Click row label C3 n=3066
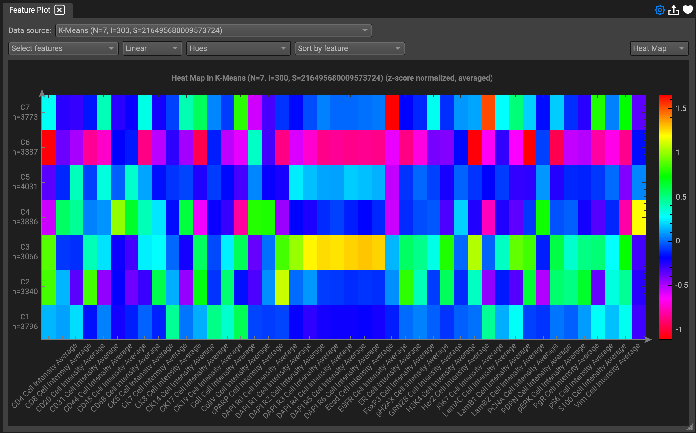696x433 pixels. click(x=25, y=252)
